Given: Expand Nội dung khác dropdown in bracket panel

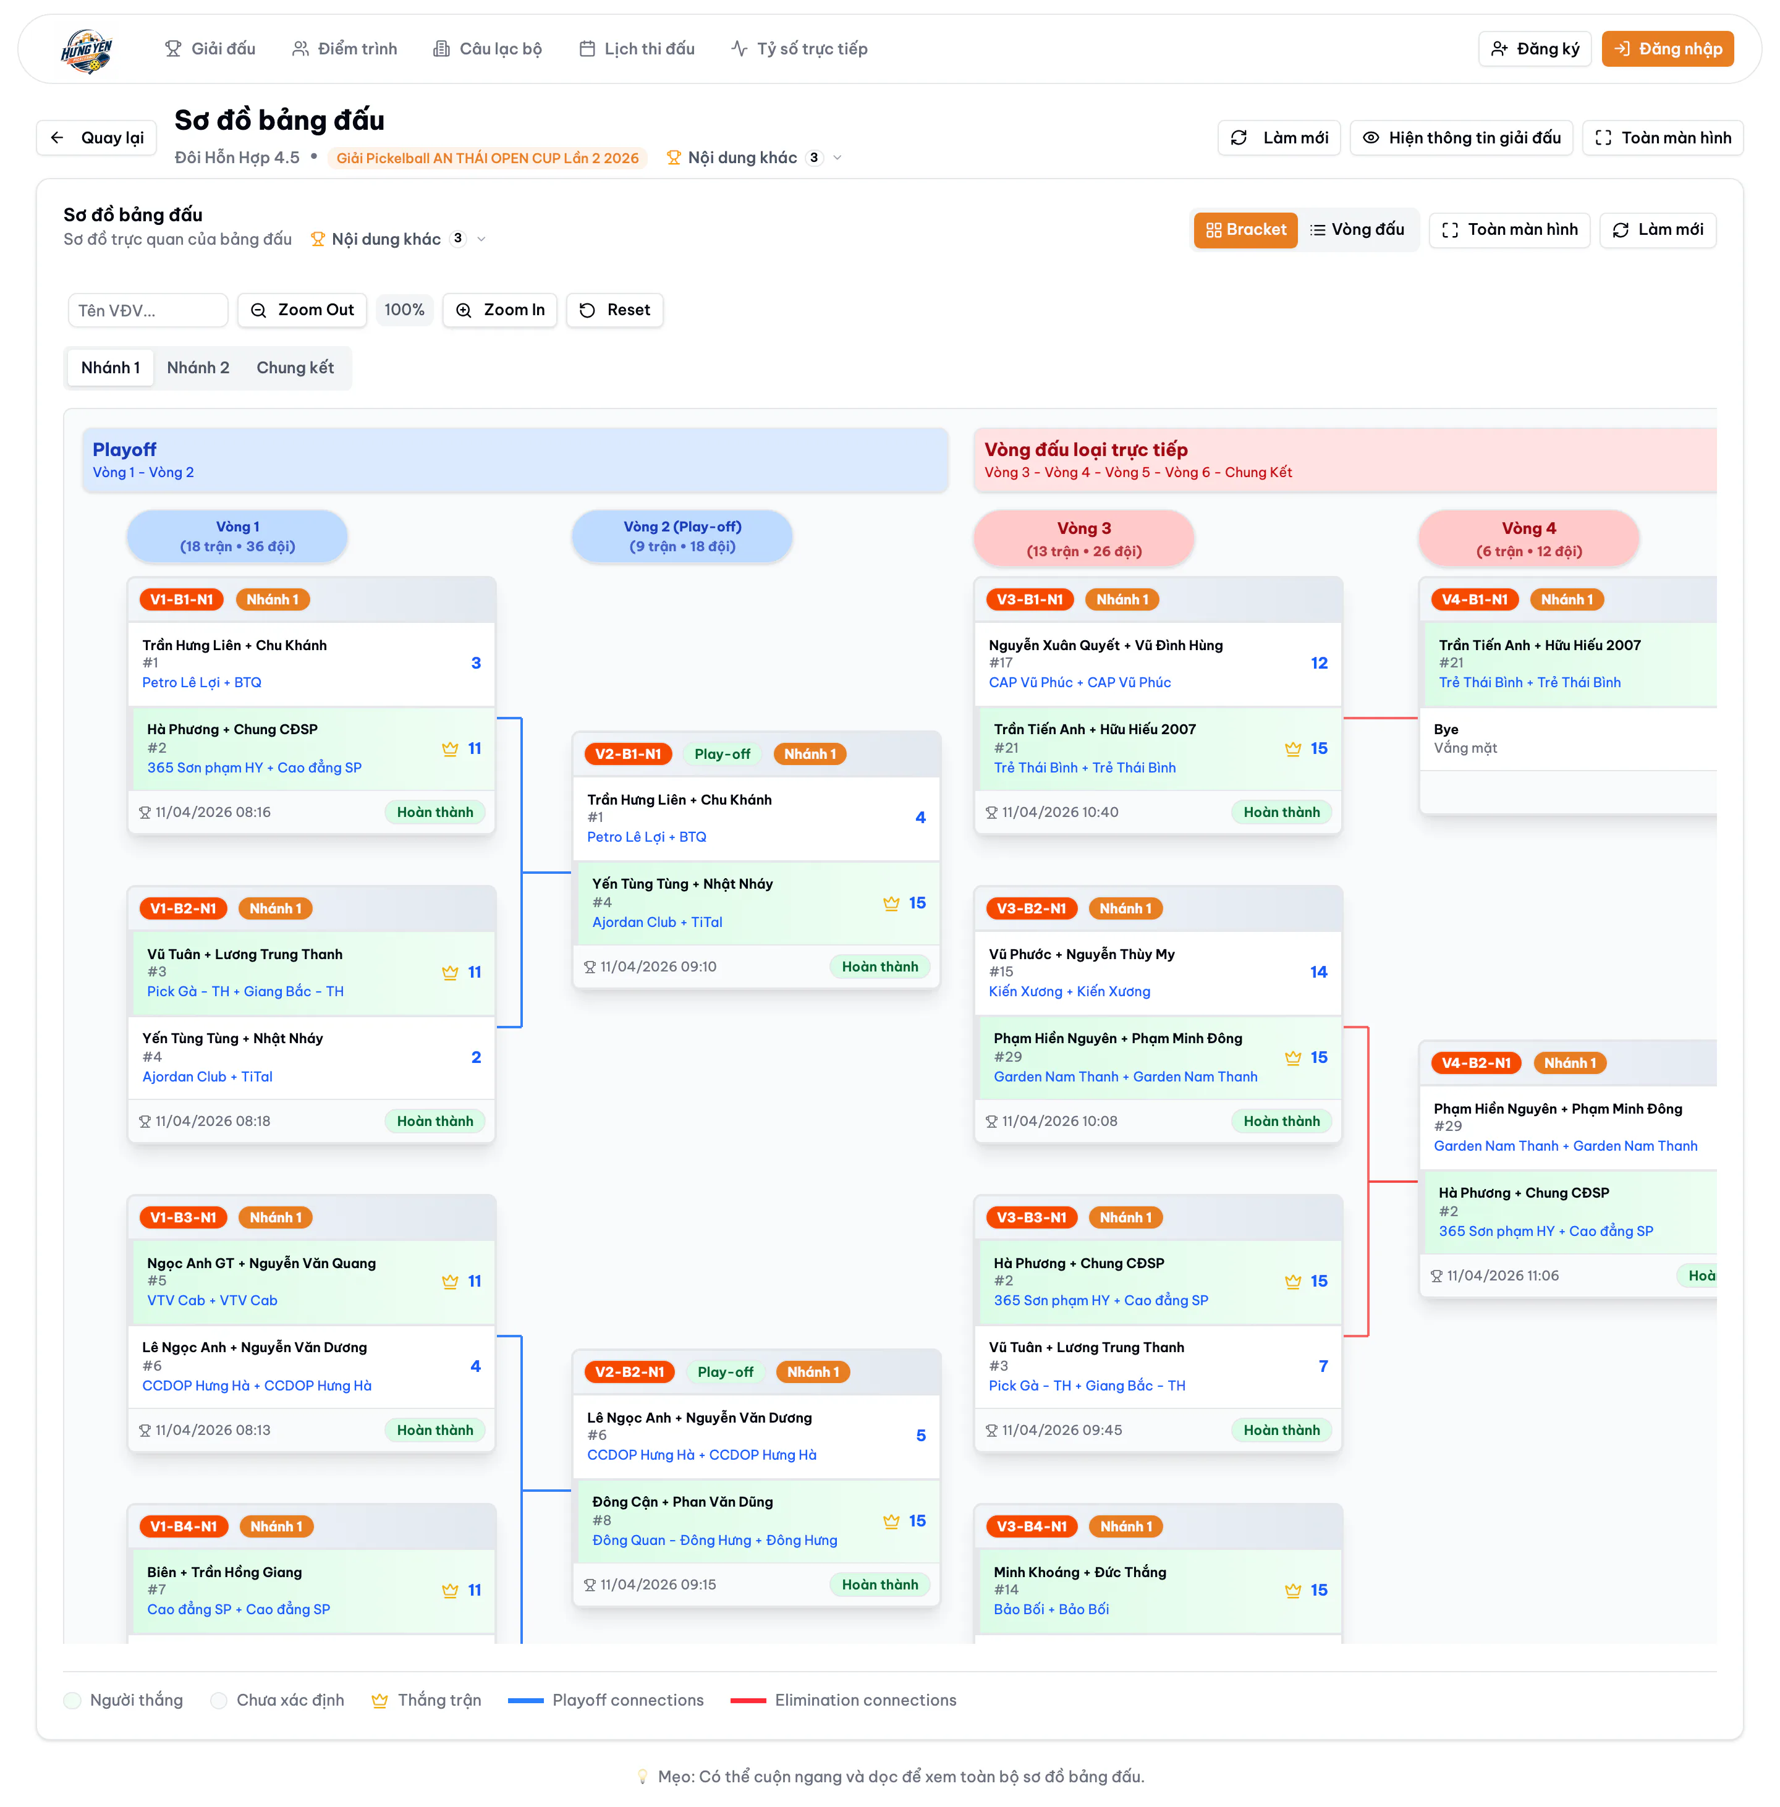Looking at the screenshot, I should click(398, 239).
